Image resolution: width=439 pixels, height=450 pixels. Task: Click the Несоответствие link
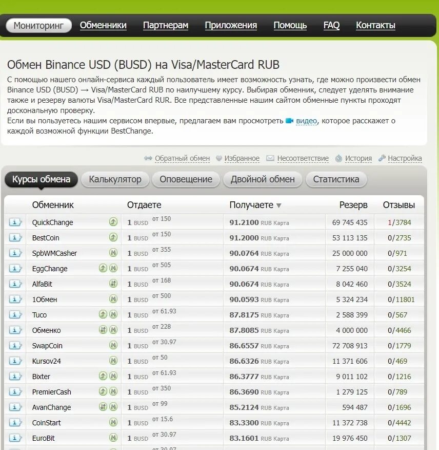click(303, 158)
